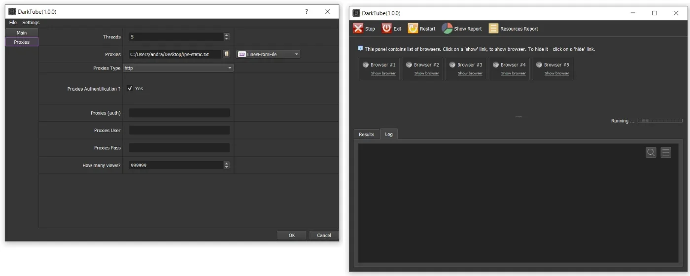Open the log panel hamburger menu icon
The image size is (690, 276).
pyautogui.click(x=666, y=152)
